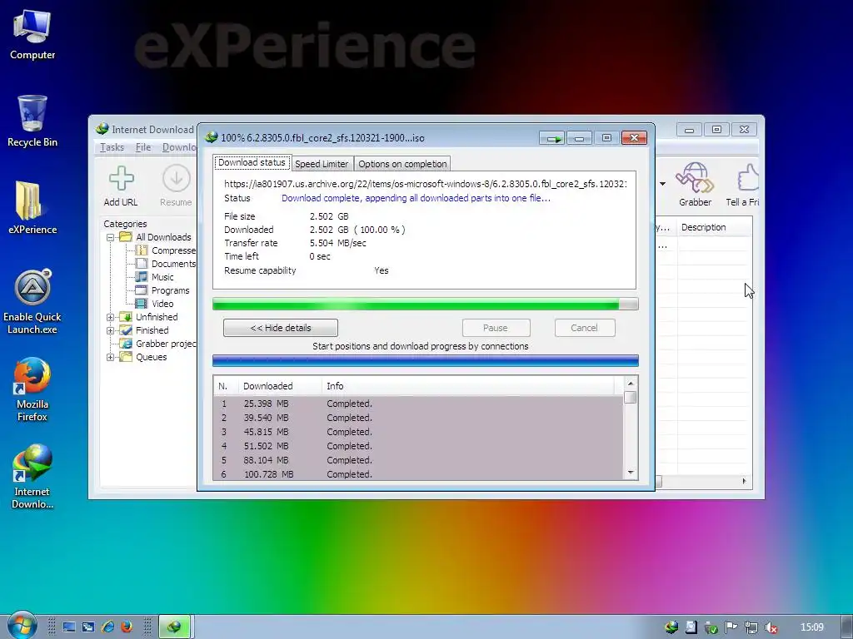
Task: Click the Hide details button
Action: pyautogui.click(x=281, y=328)
